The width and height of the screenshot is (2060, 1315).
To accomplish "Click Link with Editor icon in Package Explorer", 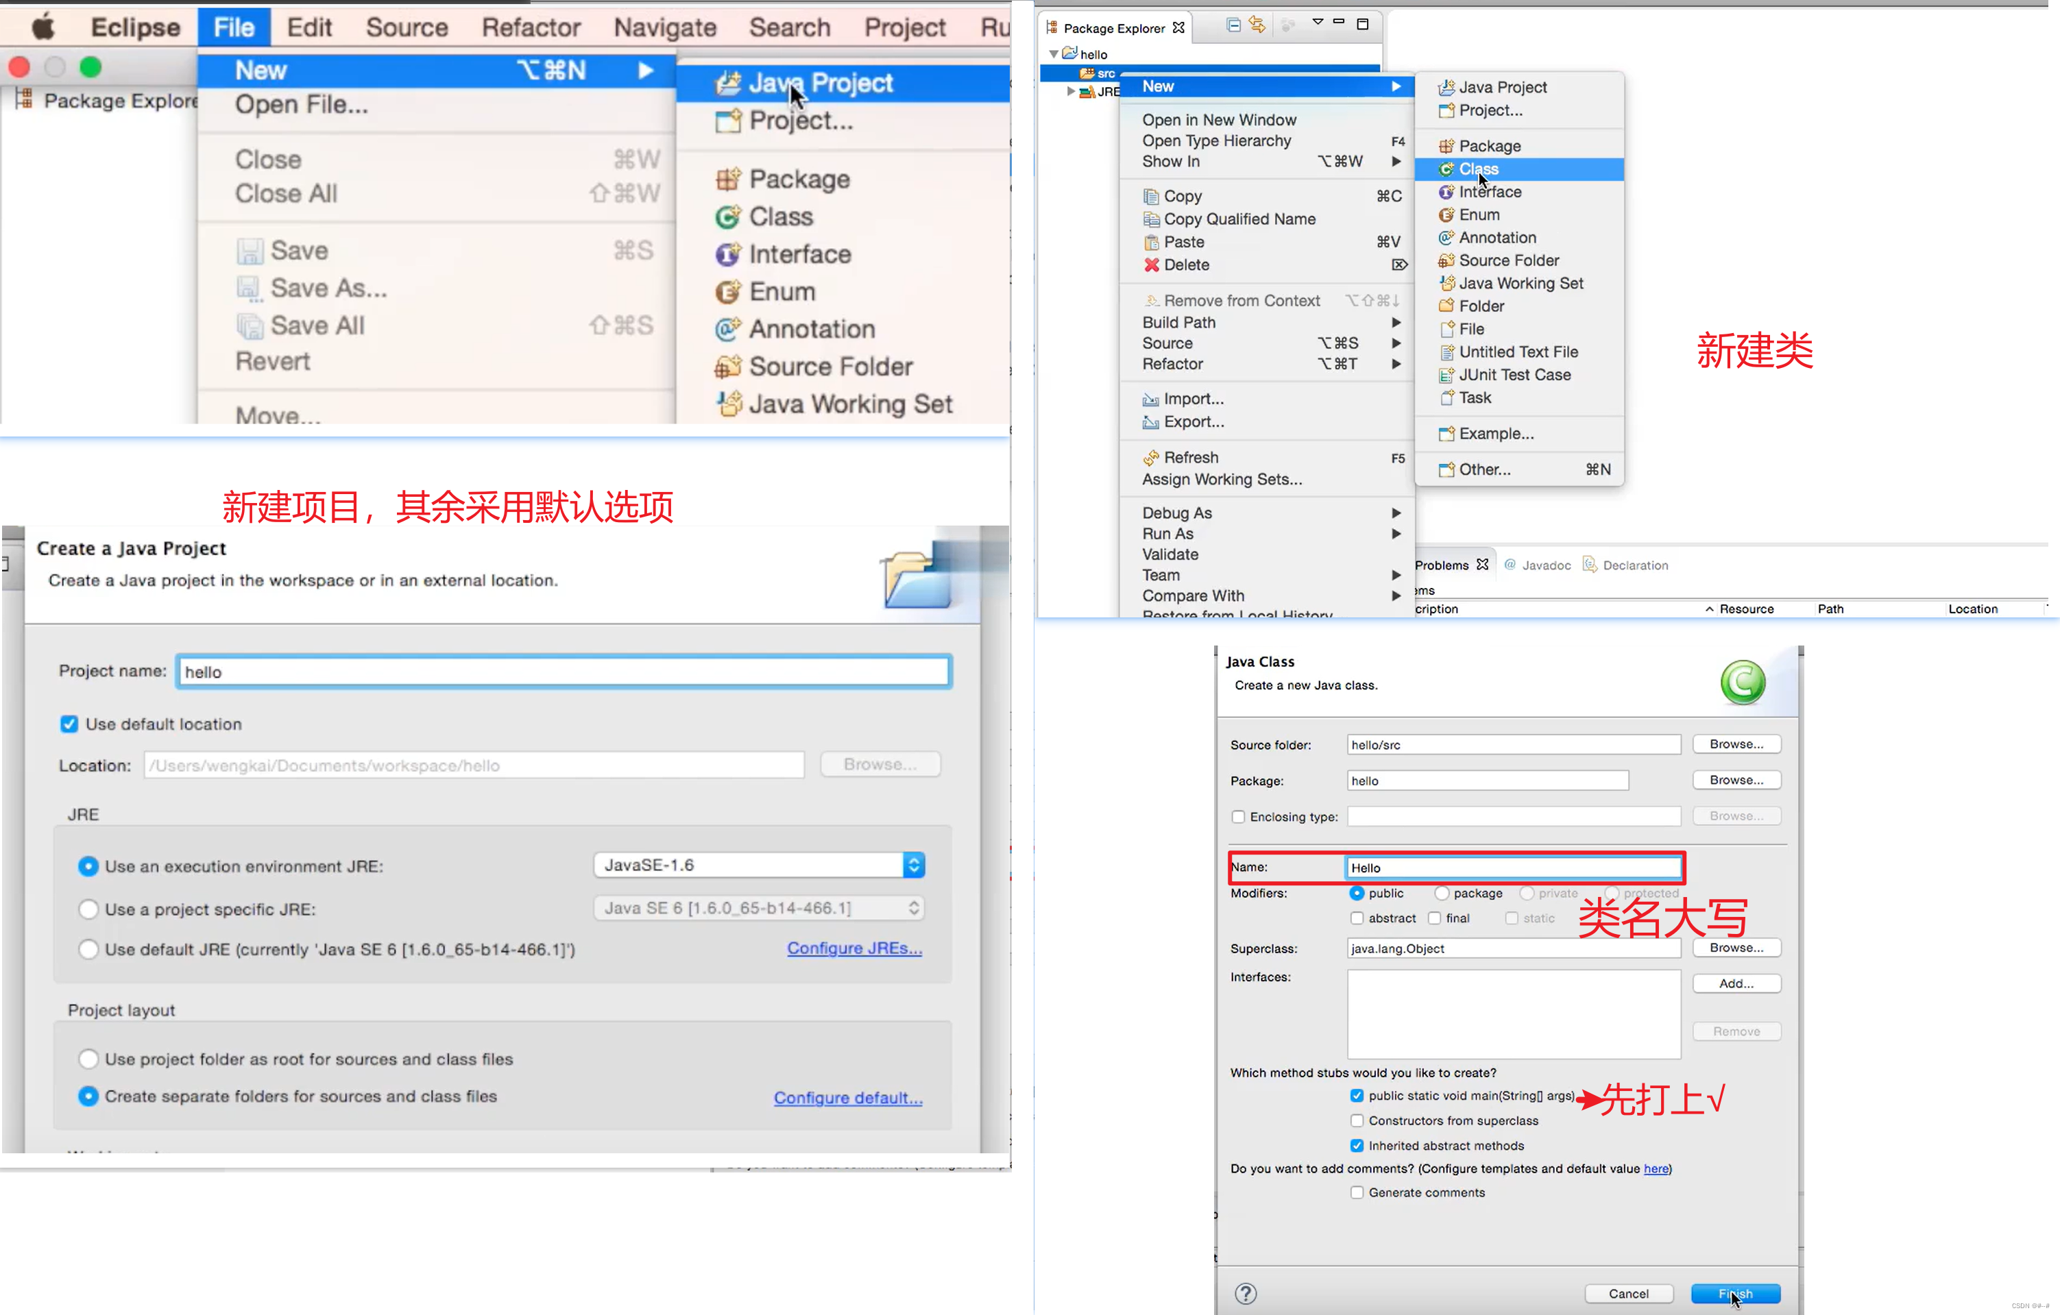I will tap(1257, 25).
